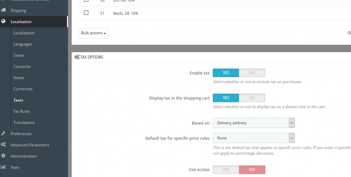Open the Based on dropdown
351x177 pixels.
pos(253,123)
